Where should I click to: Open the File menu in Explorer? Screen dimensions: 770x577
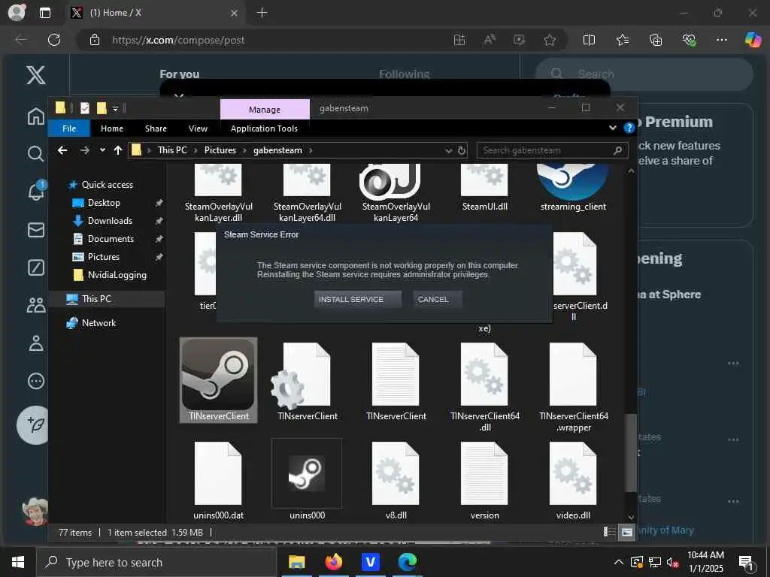pos(69,128)
